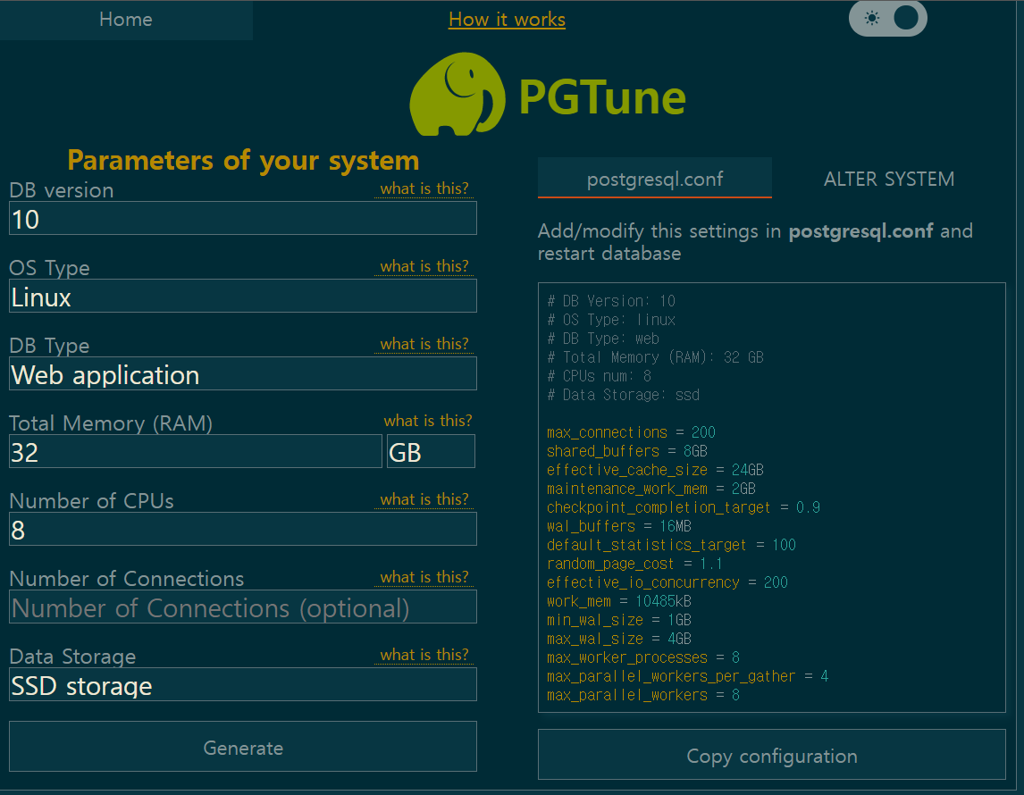Click the effective_io_concurrency = 200 line
This screenshot has width=1024, height=795.
click(x=667, y=583)
